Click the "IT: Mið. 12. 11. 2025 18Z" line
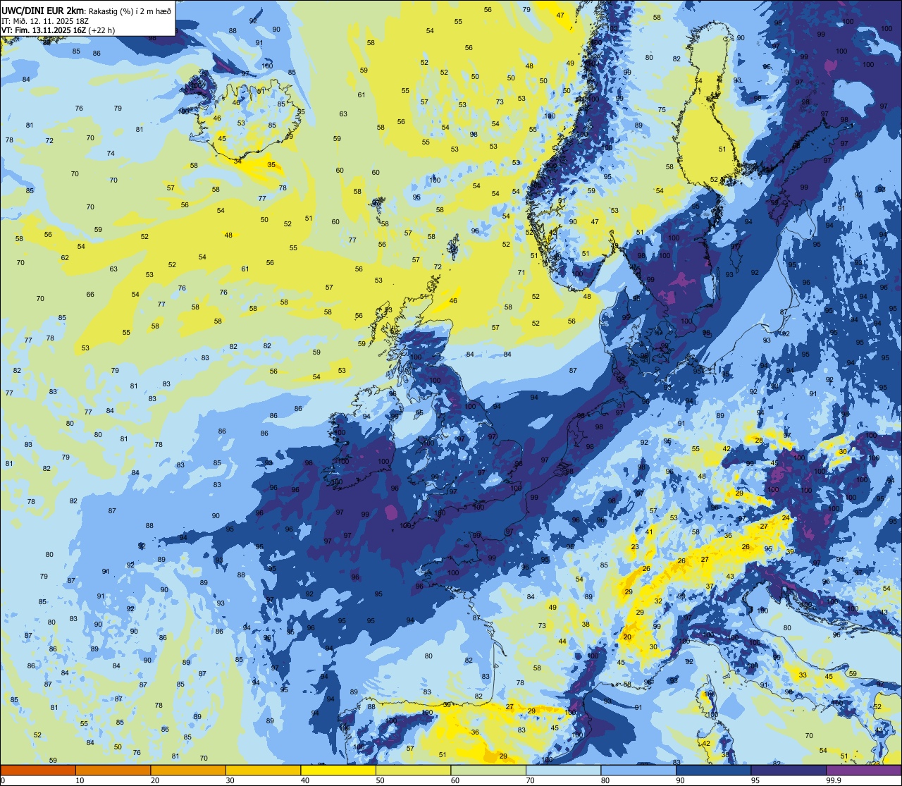Screen dimensions: 902x786 (45, 20)
